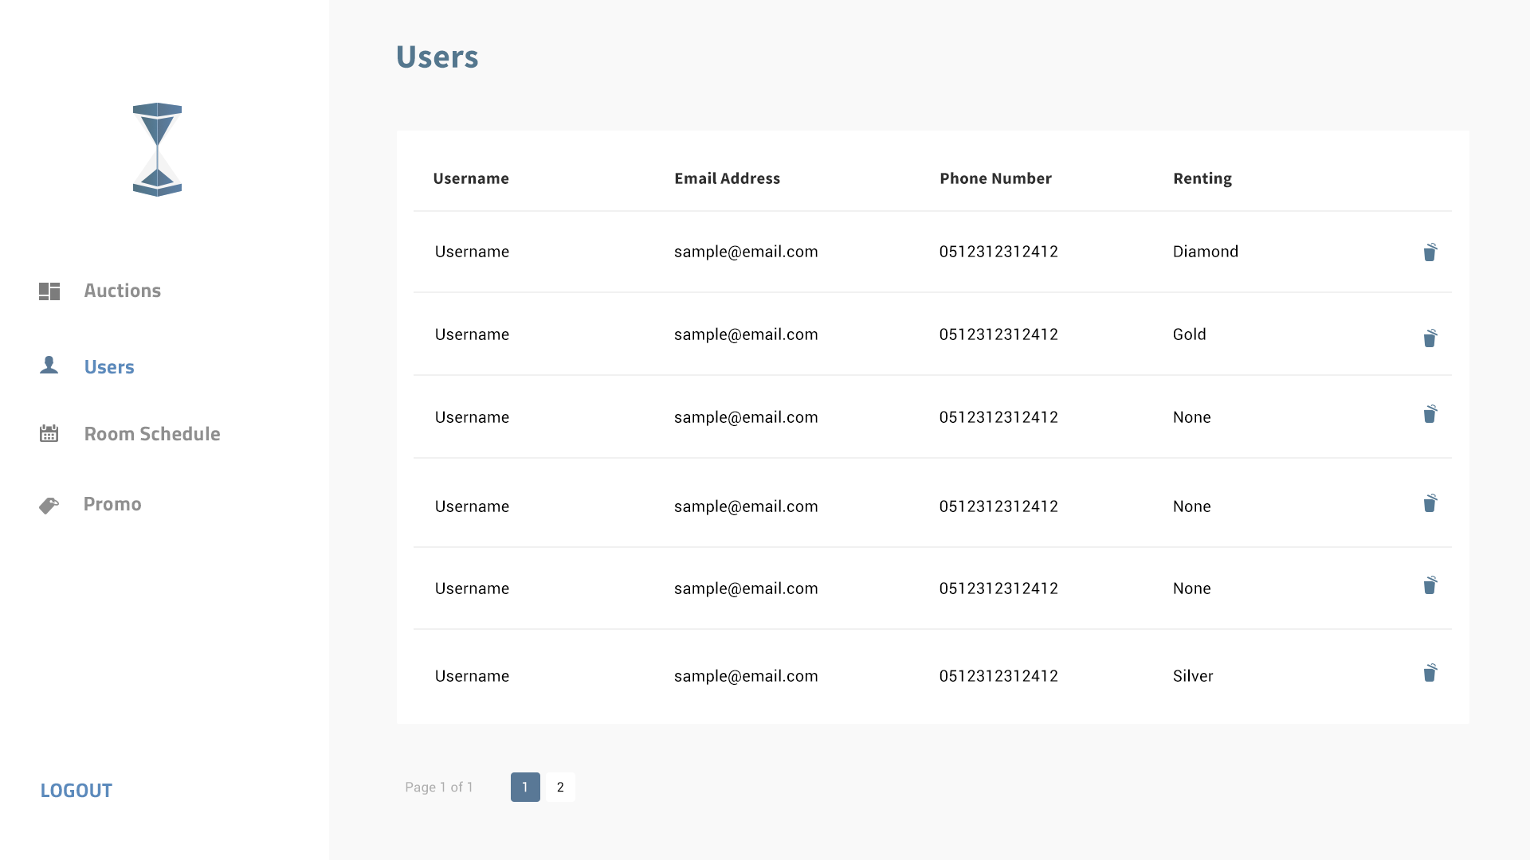1530x860 pixels.
Task: Click the Room Schedule calendar icon
Action: tap(49, 433)
